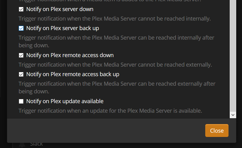Click the scroll down arrow of the dialog

pyautogui.click(x=233, y=115)
